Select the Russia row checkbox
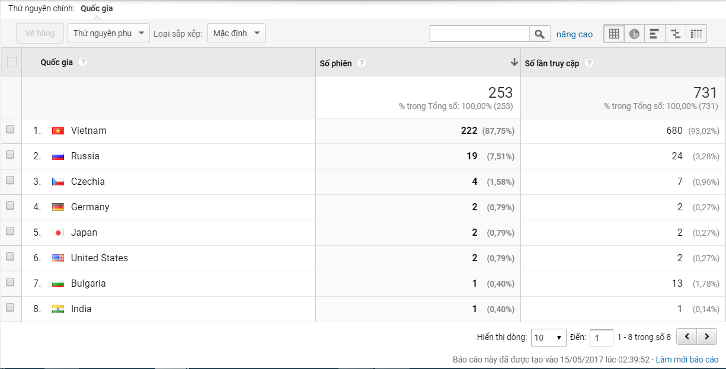Viewport: 726px width, 369px height. [10, 155]
